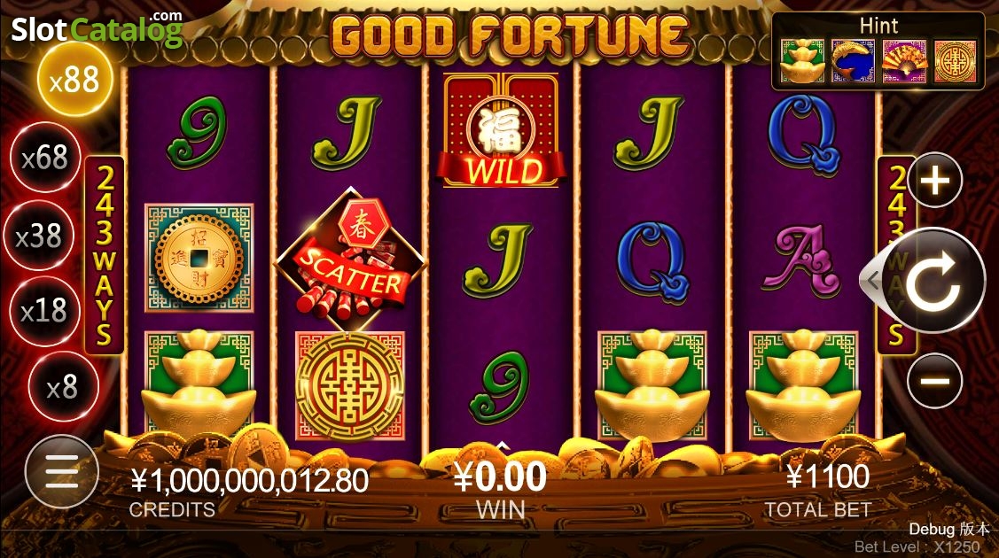Spin the reels with the circular arrow button
The image size is (999, 558).
(x=935, y=281)
